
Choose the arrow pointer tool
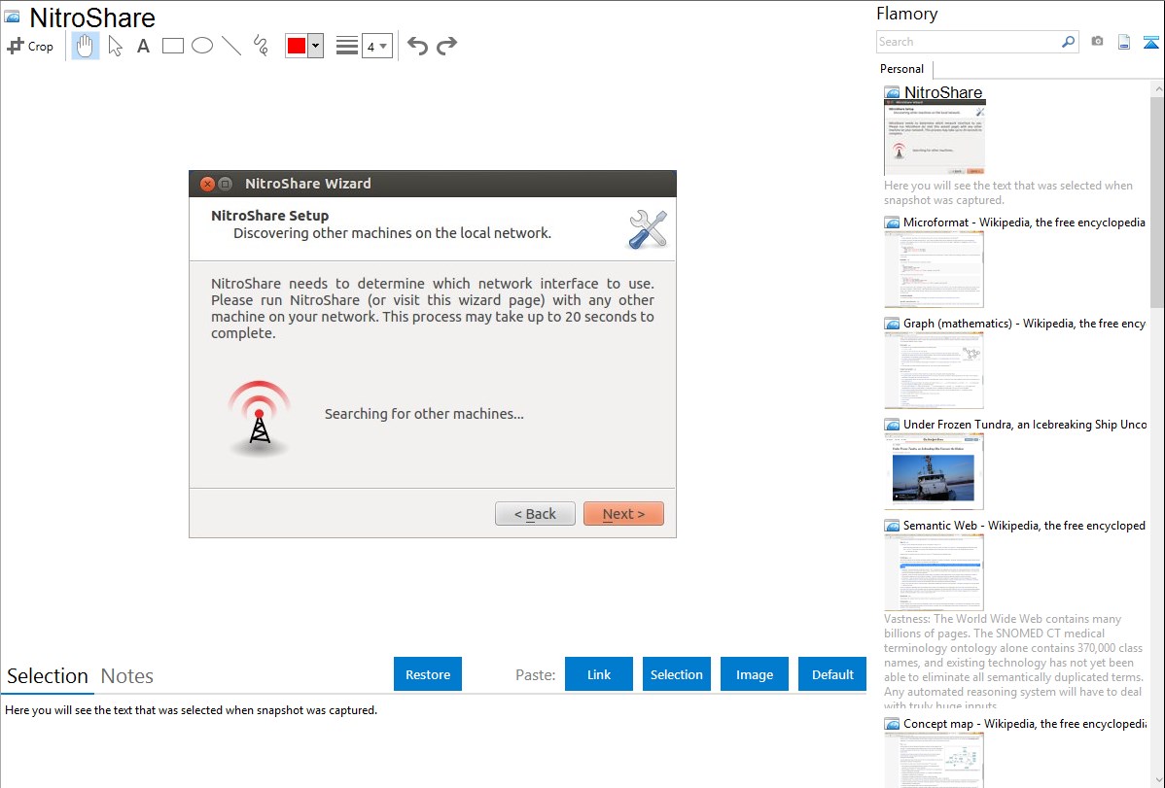coord(115,46)
